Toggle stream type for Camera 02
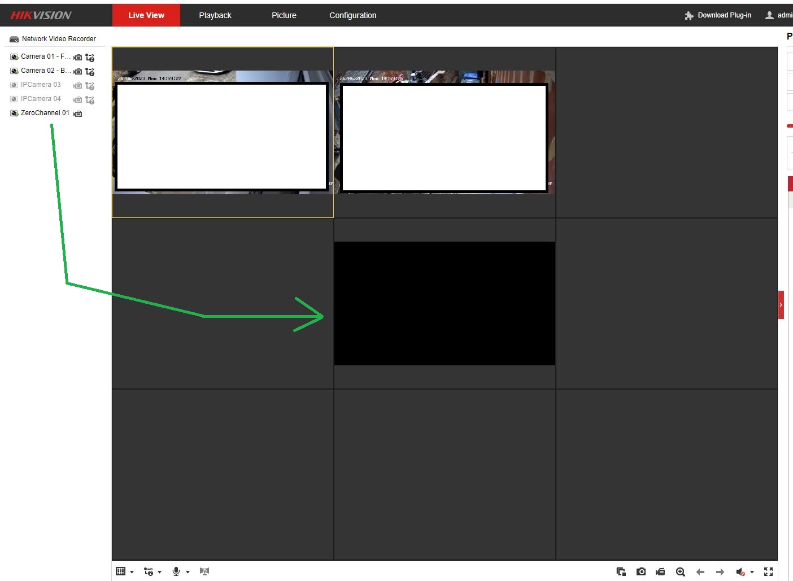 coord(90,71)
